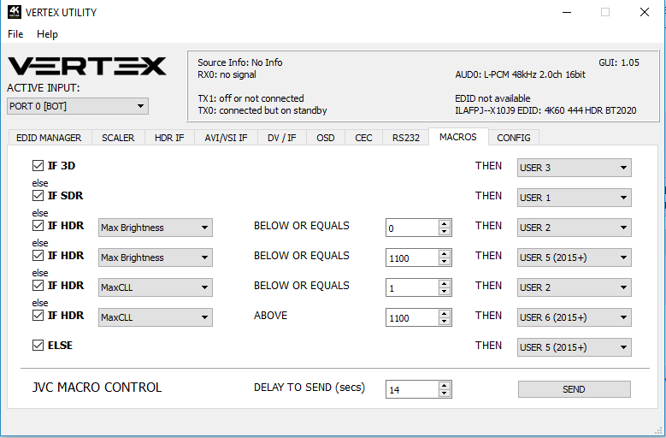Open Max Brightness dropdown in below-or-equals 1100 row
This screenshot has width=666, height=438.
[156, 257]
